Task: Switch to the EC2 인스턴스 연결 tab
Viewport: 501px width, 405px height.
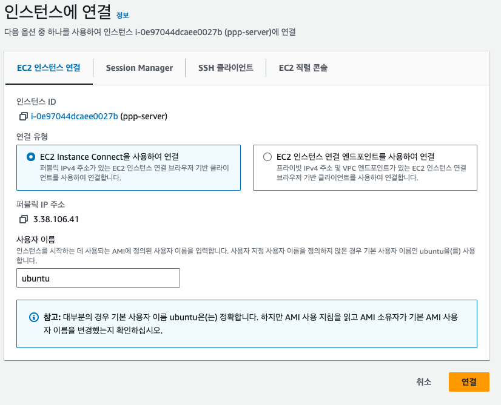Action: (x=49, y=68)
